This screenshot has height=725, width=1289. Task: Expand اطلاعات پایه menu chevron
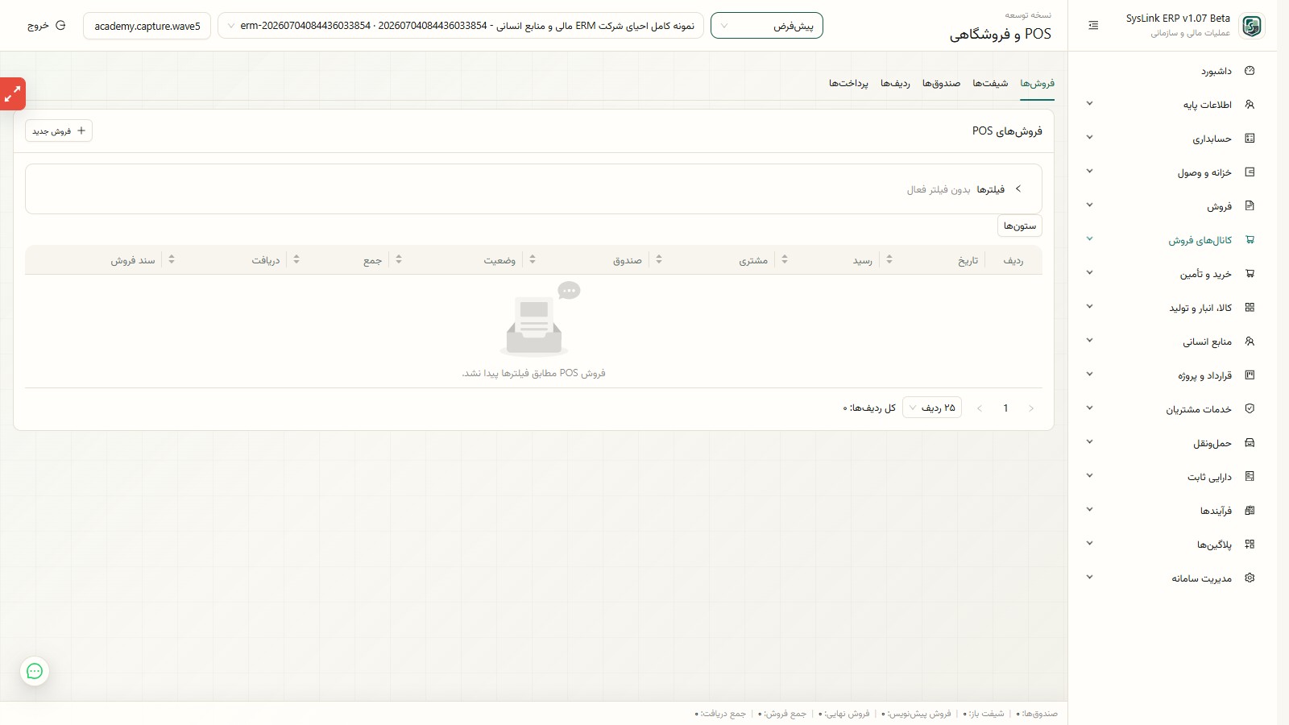coord(1089,104)
